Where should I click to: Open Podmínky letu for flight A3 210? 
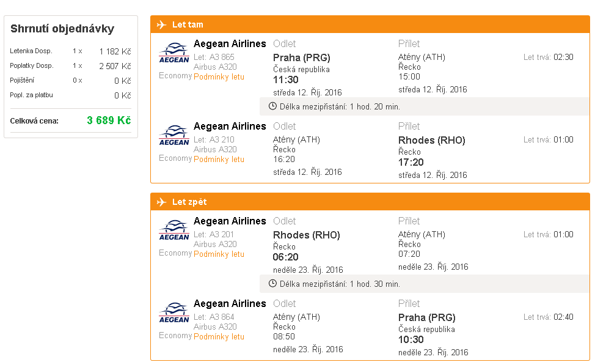[x=219, y=159]
